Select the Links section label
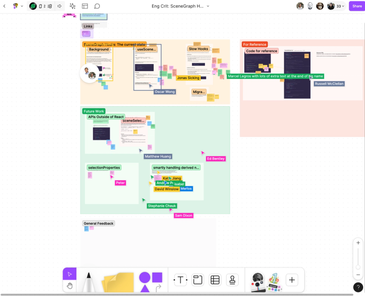 (88, 26)
